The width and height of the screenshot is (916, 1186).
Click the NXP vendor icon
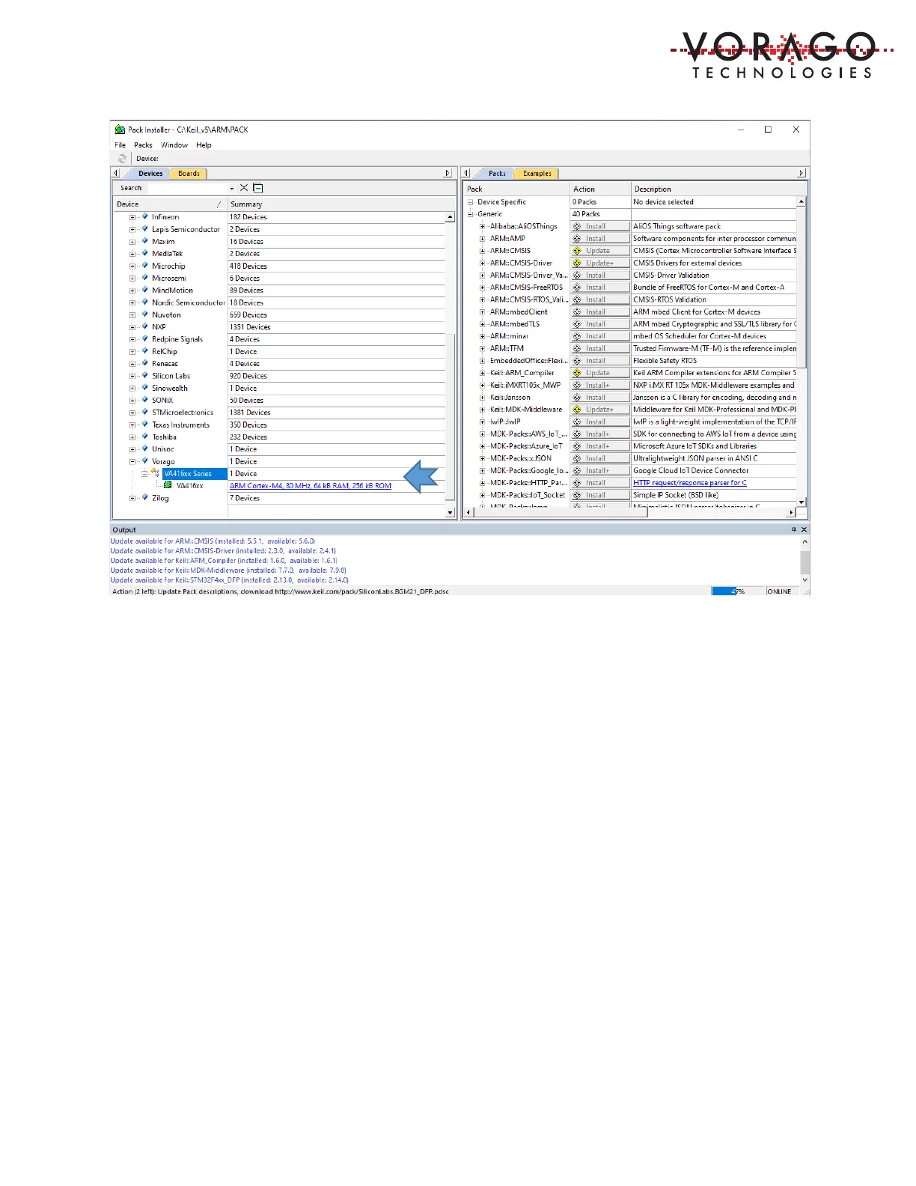145,326
